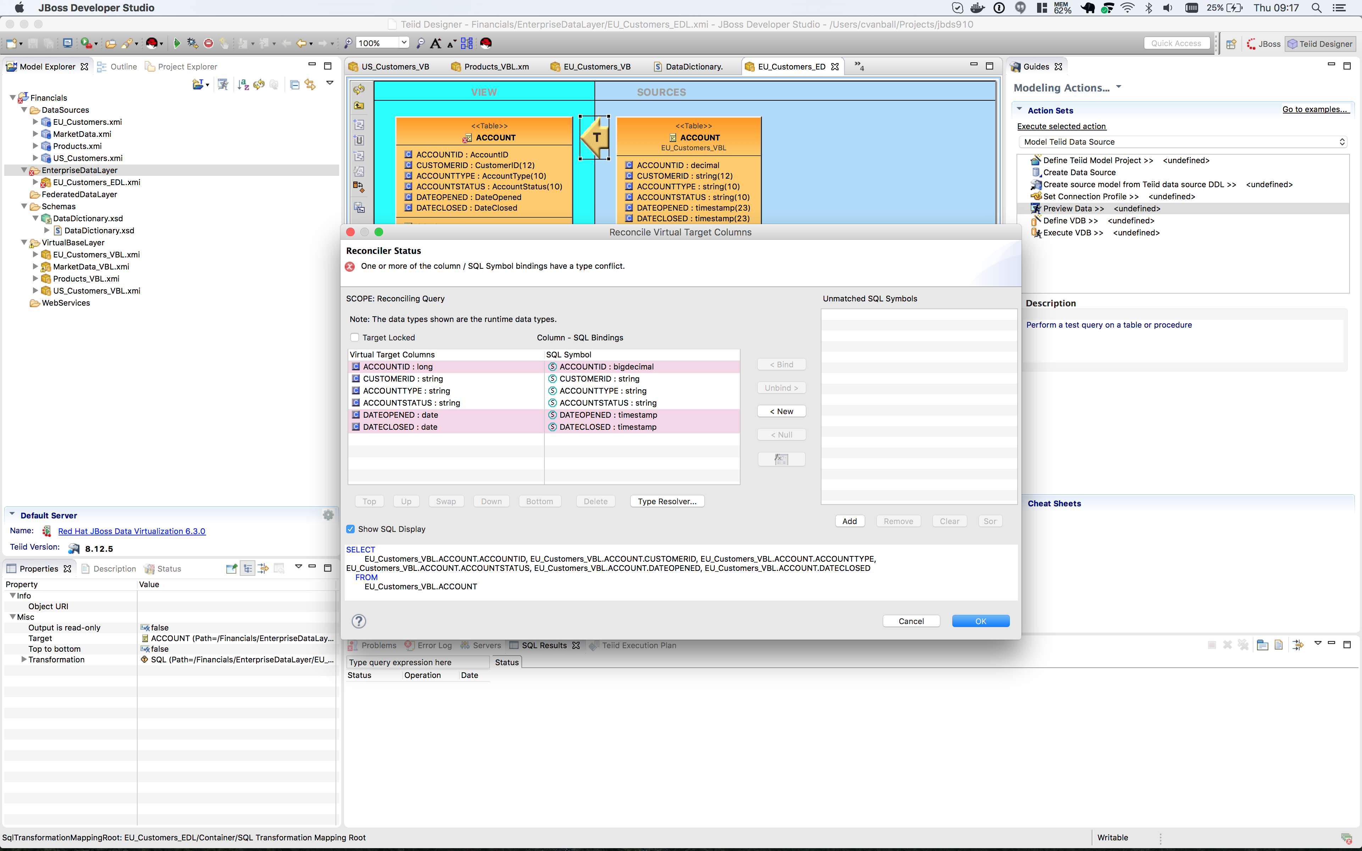1362x851 pixels.
Task: Switch to the DataDictionary editor tab
Action: tap(693, 66)
